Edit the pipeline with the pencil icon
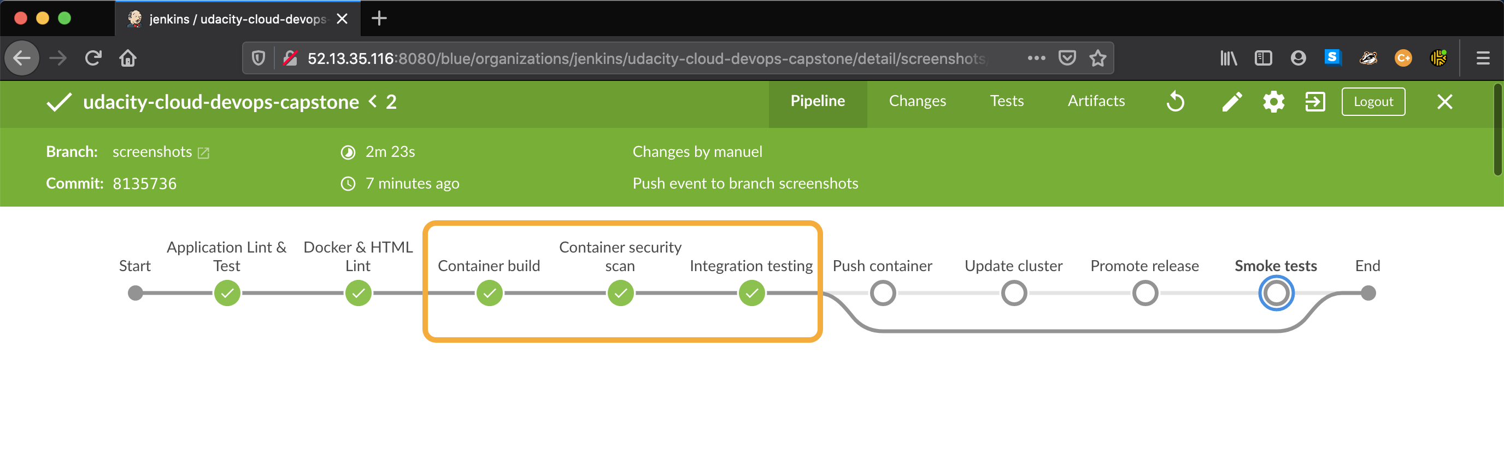 point(1232,102)
